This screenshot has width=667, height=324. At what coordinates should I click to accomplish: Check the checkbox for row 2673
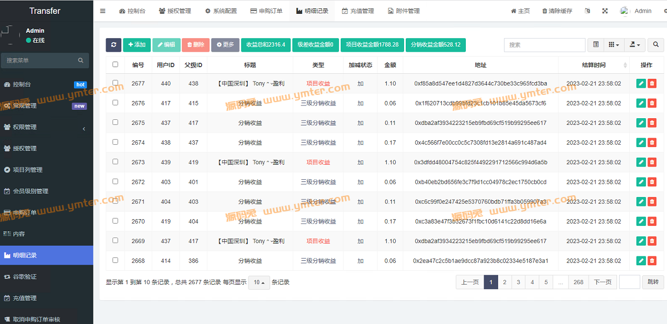pos(115,161)
